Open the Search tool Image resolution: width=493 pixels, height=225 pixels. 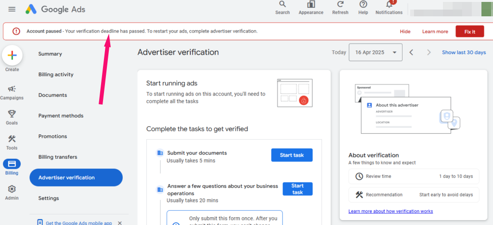(x=282, y=8)
